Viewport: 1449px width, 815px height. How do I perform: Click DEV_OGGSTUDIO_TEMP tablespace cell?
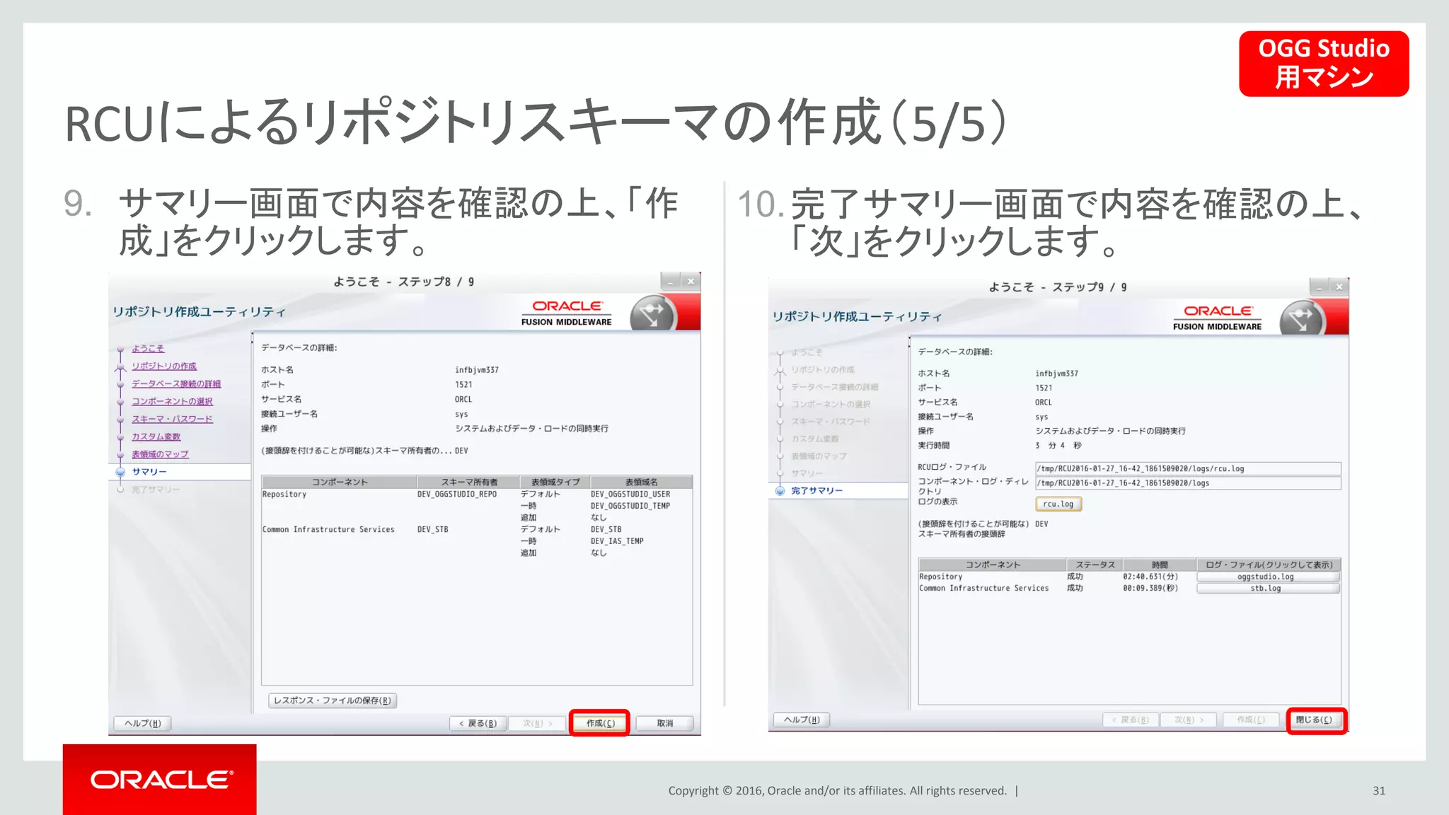click(x=630, y=506)
